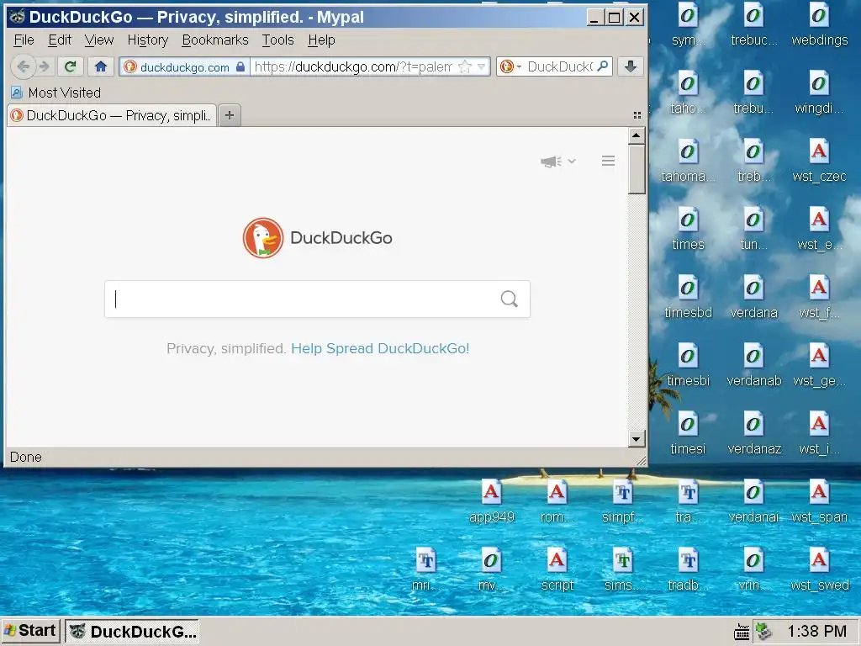The height and width of the screenshot is (646, 861).
Task: Click into the URL address field
Action: pyautogui.click(x=354, y=67)
